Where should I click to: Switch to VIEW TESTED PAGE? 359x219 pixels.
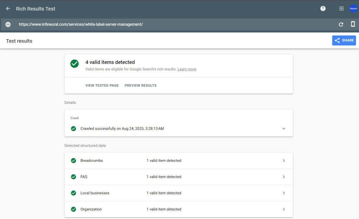102,85
